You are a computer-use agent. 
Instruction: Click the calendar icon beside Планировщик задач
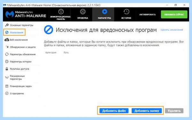pyautogui.click(x=7, y=86)
